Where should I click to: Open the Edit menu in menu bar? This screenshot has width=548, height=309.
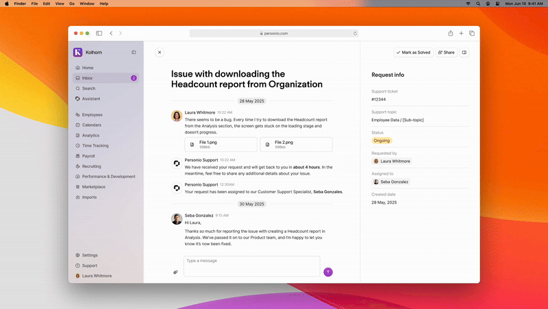[45, 4]
